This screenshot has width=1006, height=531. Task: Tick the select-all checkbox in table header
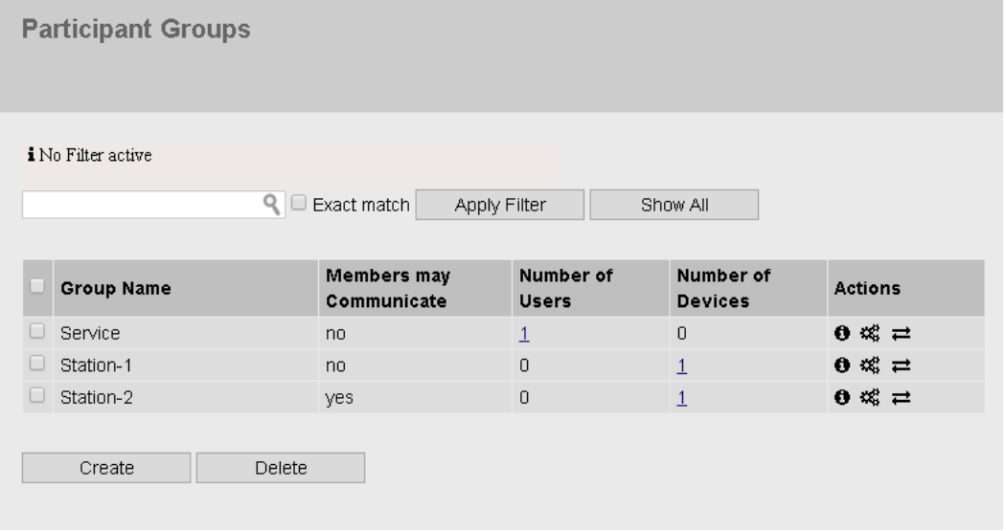coord(36,285)
